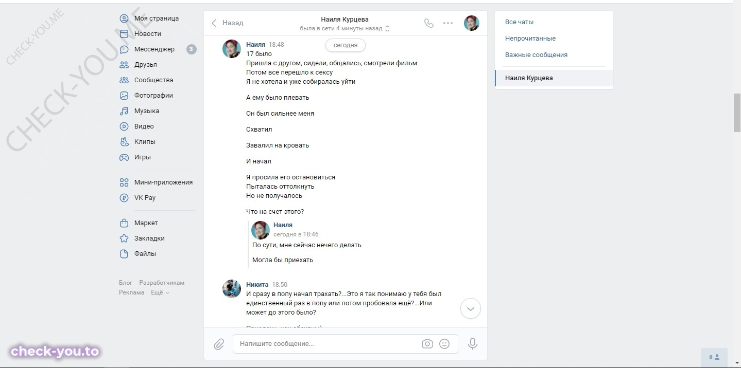Expand the Ещё footer dropdown
The height and width of the screenshot is (368, 741).
point(160,292)
